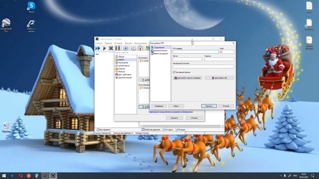Open Настройки прокси-сервера button
Screen dimensions: 319x179
point(187,78)
